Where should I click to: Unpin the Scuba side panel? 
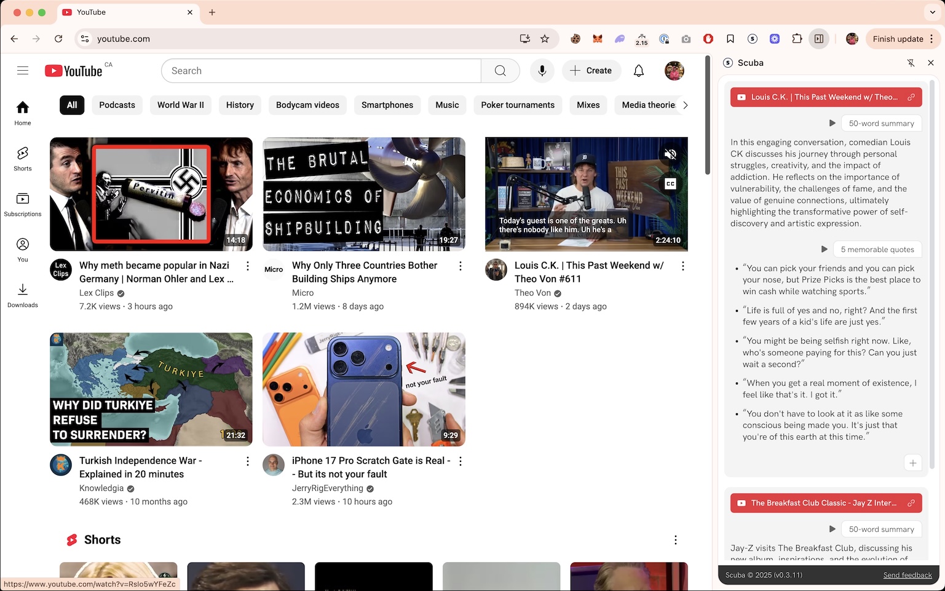pyautogui.click(x=911, y=63)
